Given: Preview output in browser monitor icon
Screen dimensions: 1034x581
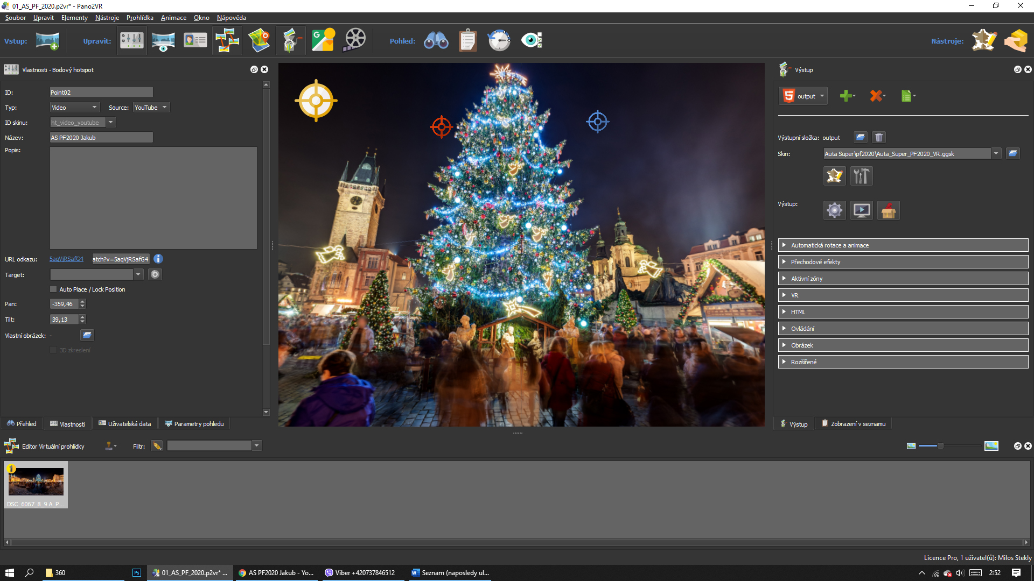Looking at the screenshot, I should click(861, 210).
